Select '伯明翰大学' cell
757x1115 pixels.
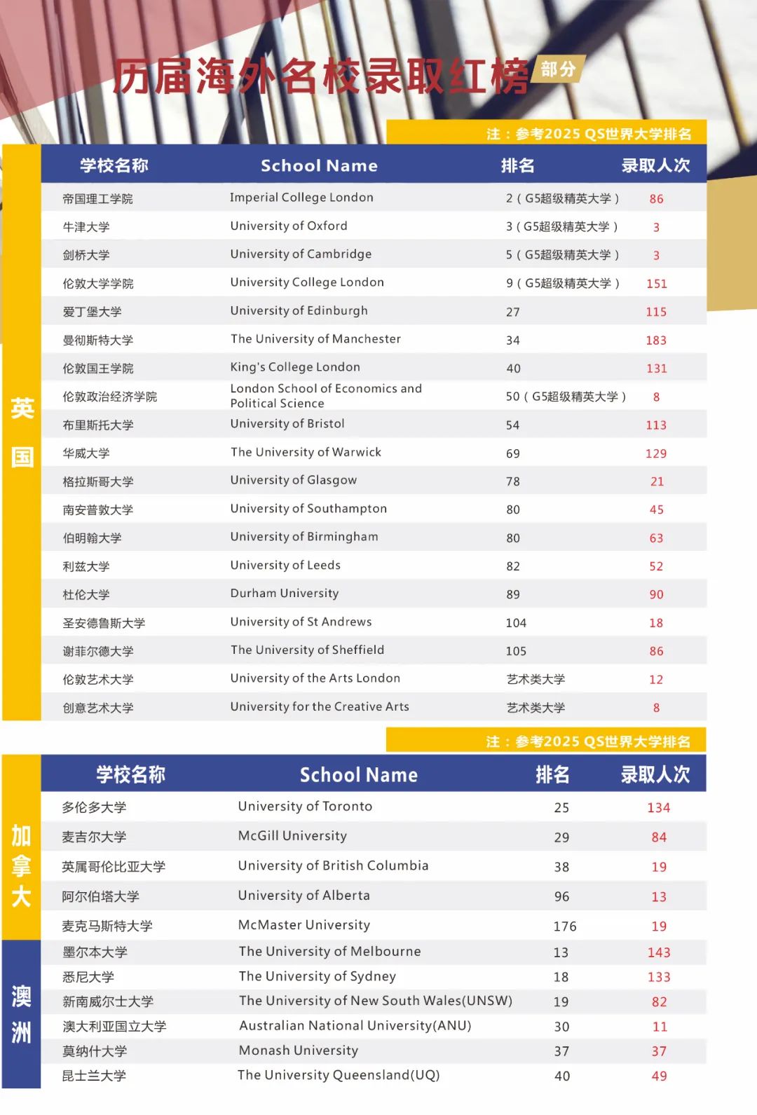92,538
